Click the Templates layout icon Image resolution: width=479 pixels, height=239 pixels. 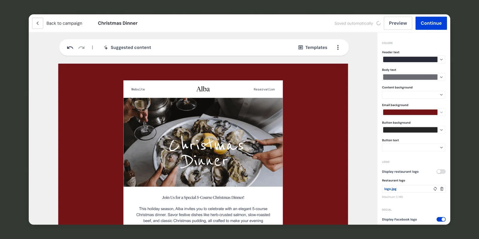[x=301, y=48]
